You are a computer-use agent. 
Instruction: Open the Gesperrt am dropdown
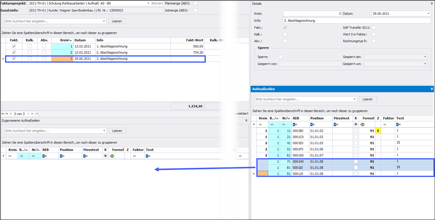[x=425, y=57]
